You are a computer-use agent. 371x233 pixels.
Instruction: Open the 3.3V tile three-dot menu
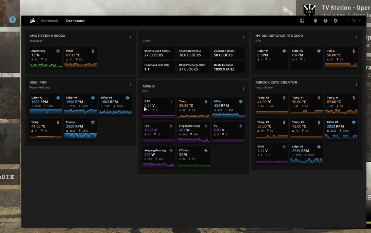click(x=171, y=101)
